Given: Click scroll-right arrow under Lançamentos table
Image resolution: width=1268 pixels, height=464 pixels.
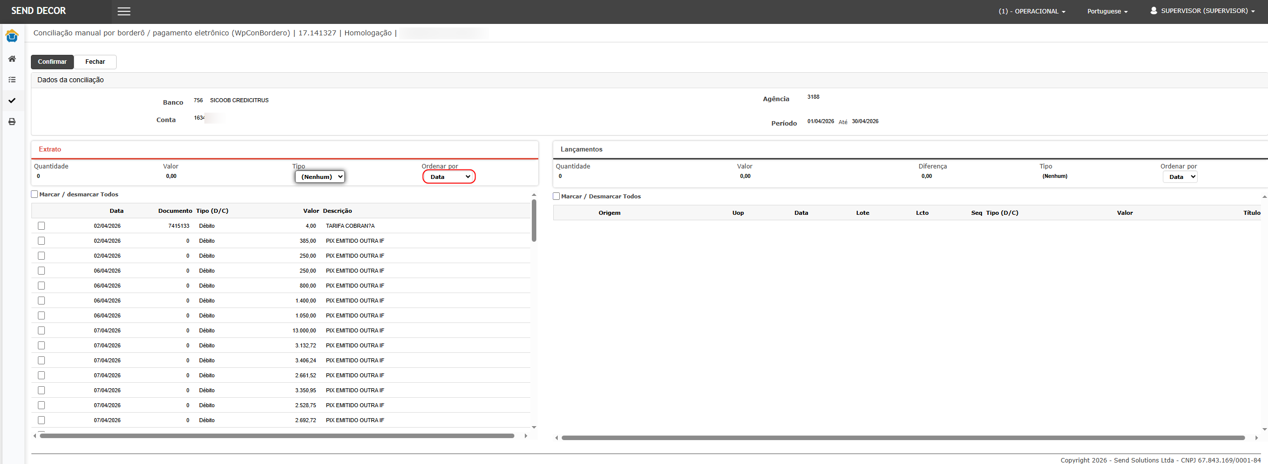Looking at the screenshot, I should [1256, 438].
